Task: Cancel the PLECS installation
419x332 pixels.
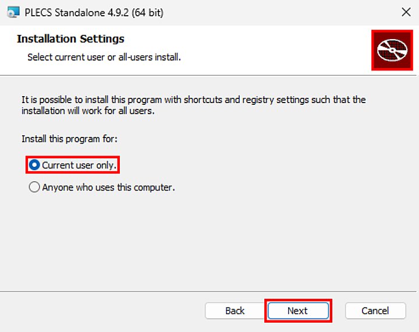Action: 375,310
